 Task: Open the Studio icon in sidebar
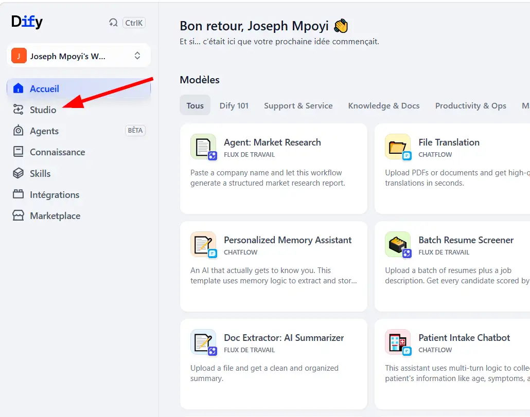18,110
